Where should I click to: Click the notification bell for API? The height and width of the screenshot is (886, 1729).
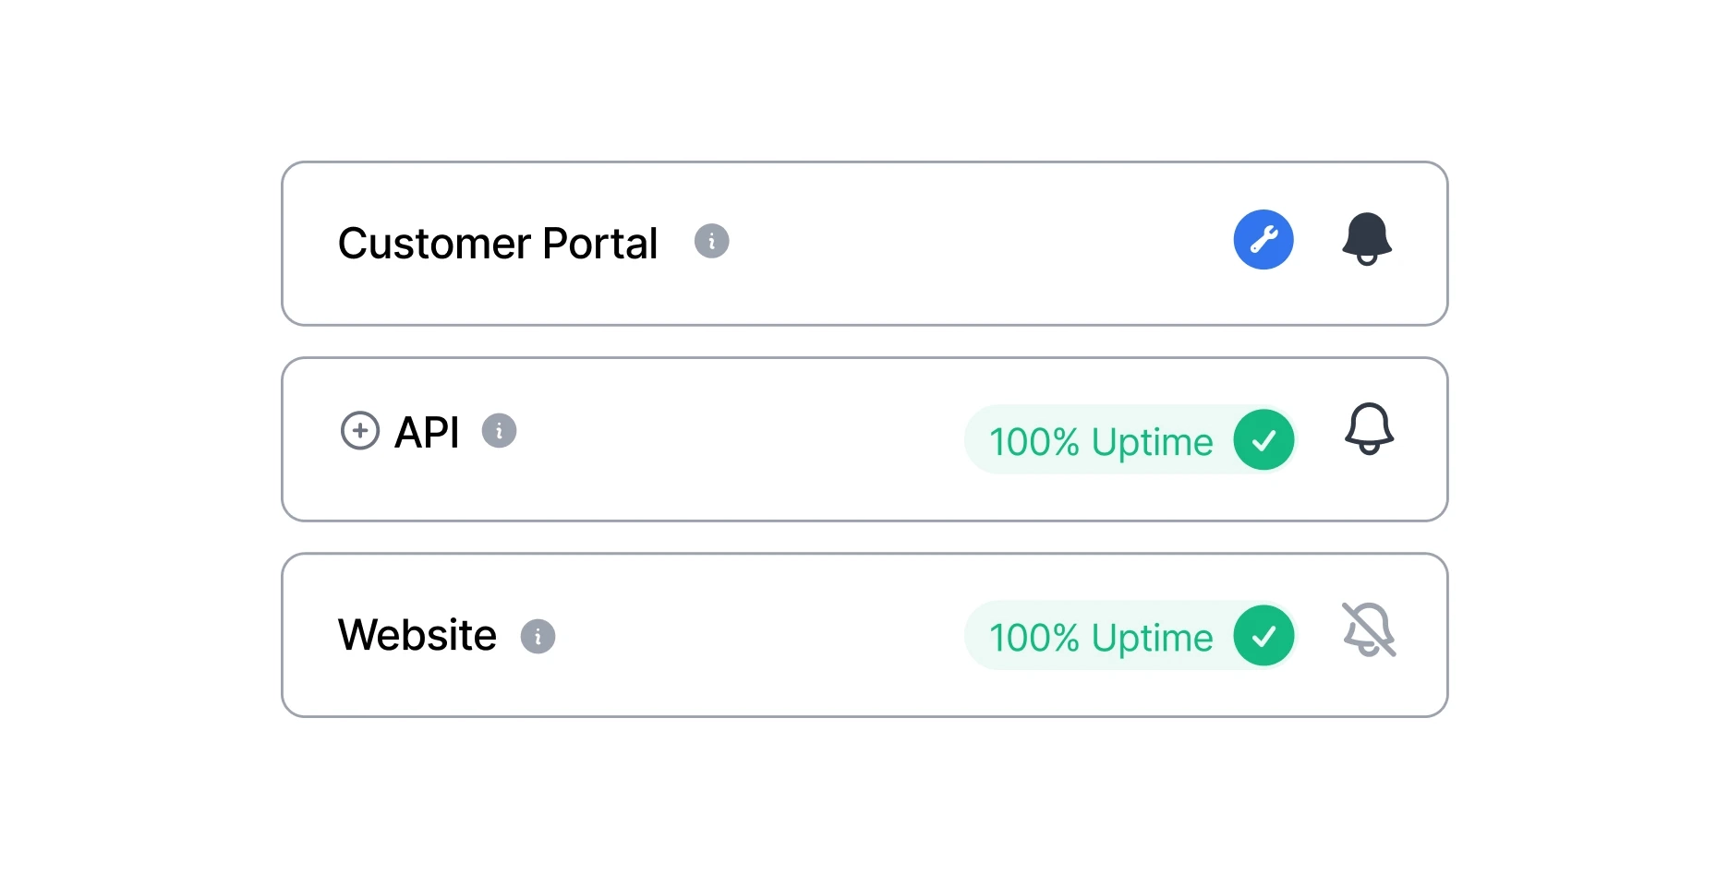click(x=1370, y=430)
